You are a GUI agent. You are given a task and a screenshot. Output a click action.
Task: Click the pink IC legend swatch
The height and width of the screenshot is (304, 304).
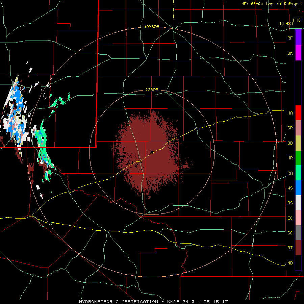click(298, 218)
